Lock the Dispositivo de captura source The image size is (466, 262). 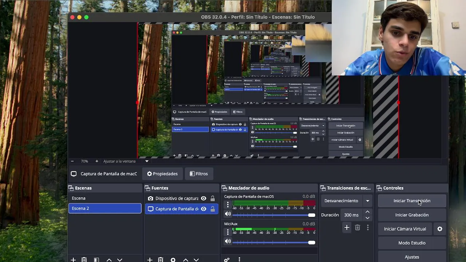click(x=213, y=198)
